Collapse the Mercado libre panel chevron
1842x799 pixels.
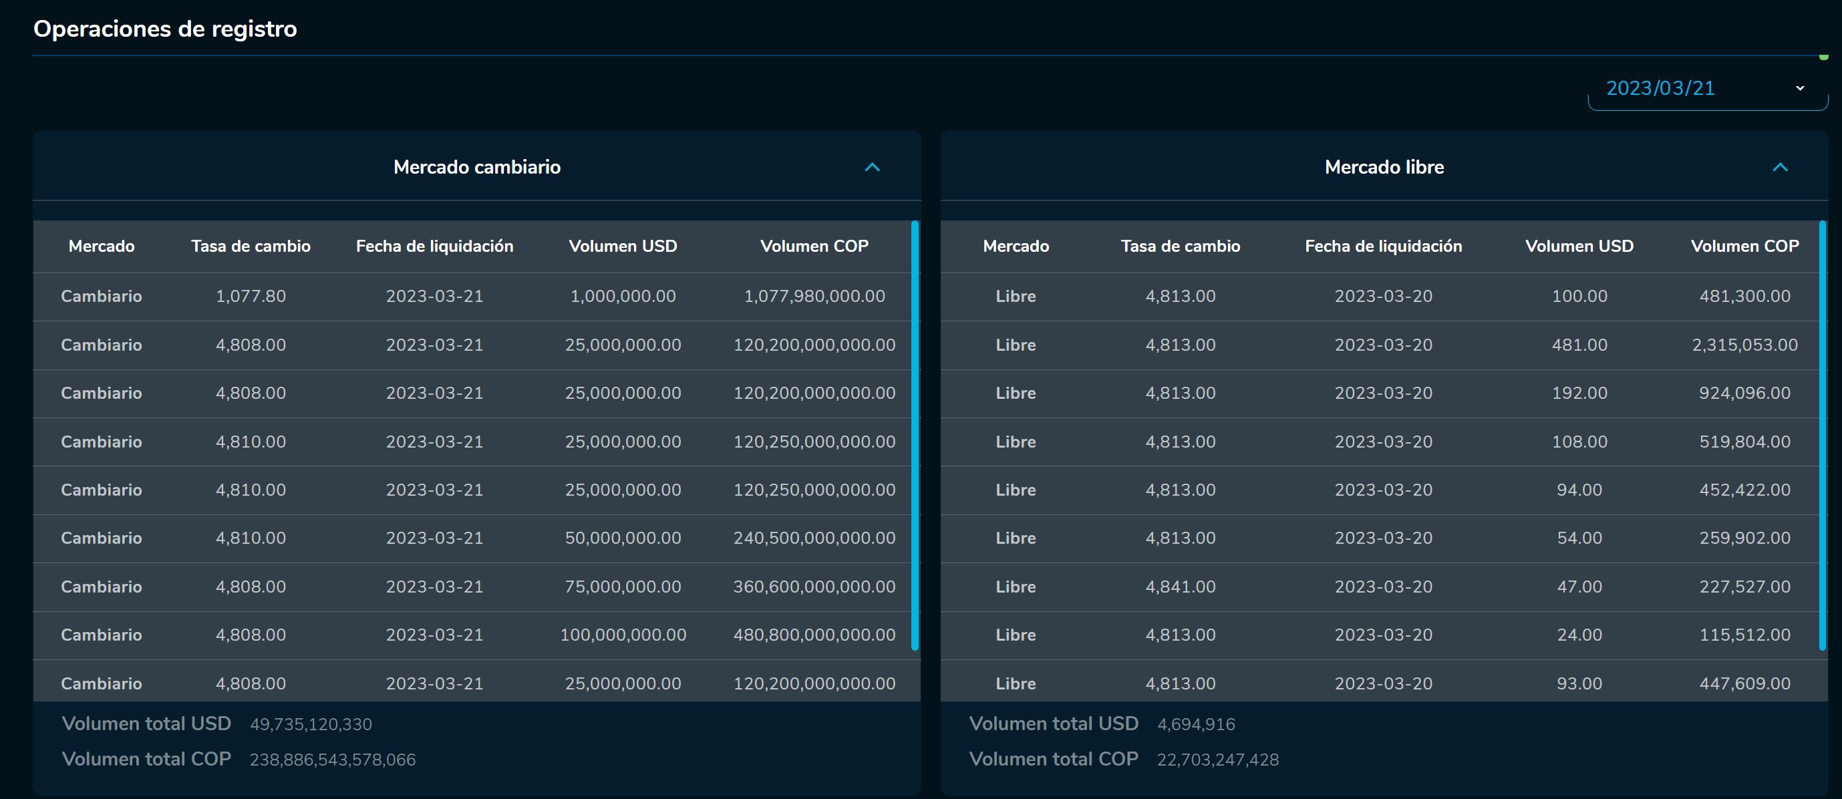1780,168
